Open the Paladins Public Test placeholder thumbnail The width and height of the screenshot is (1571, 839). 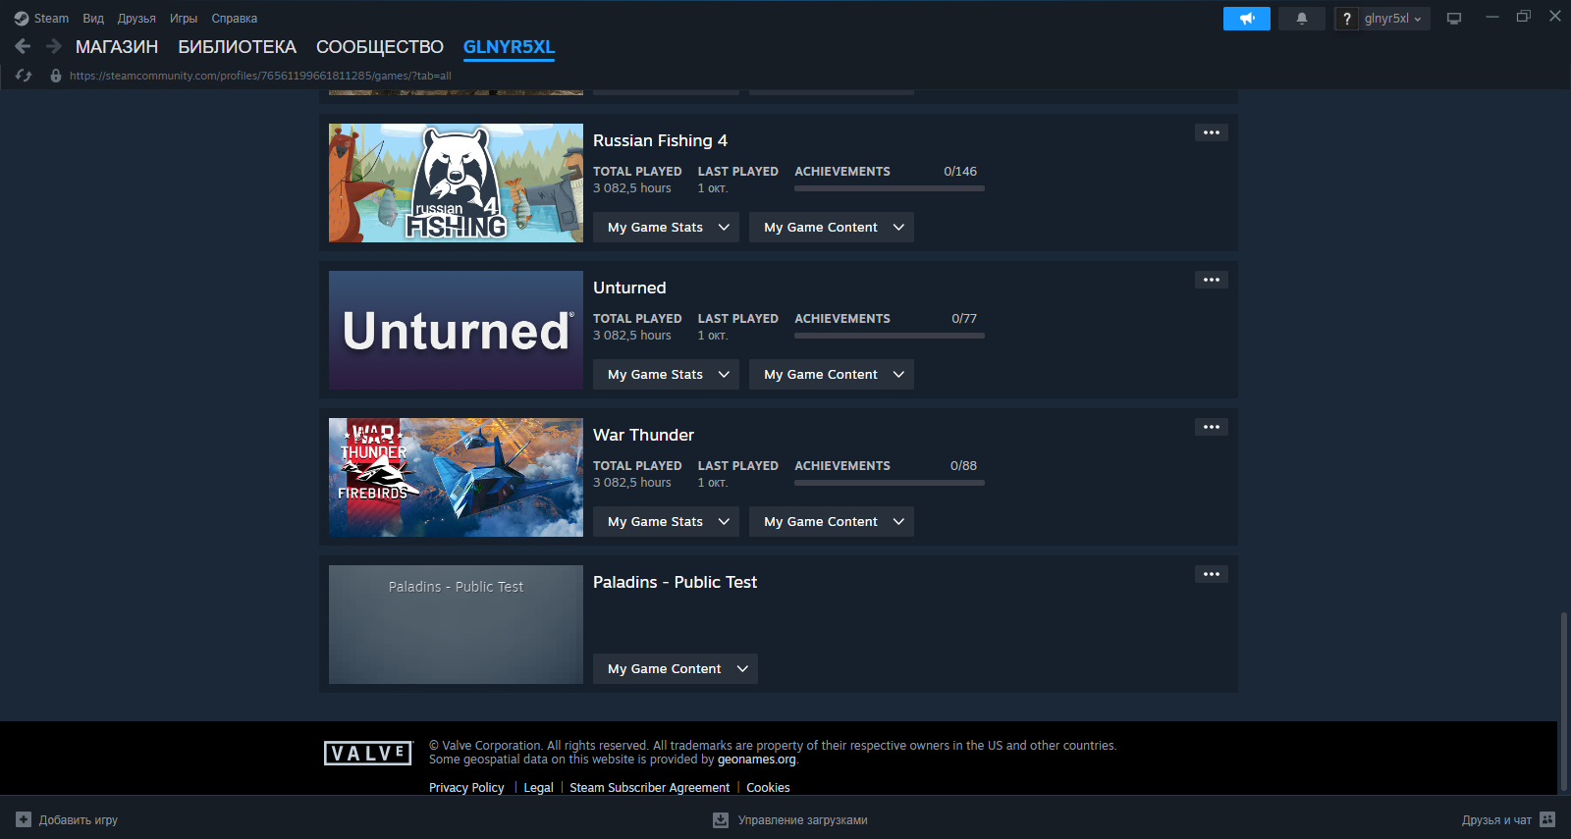(456, 624)
